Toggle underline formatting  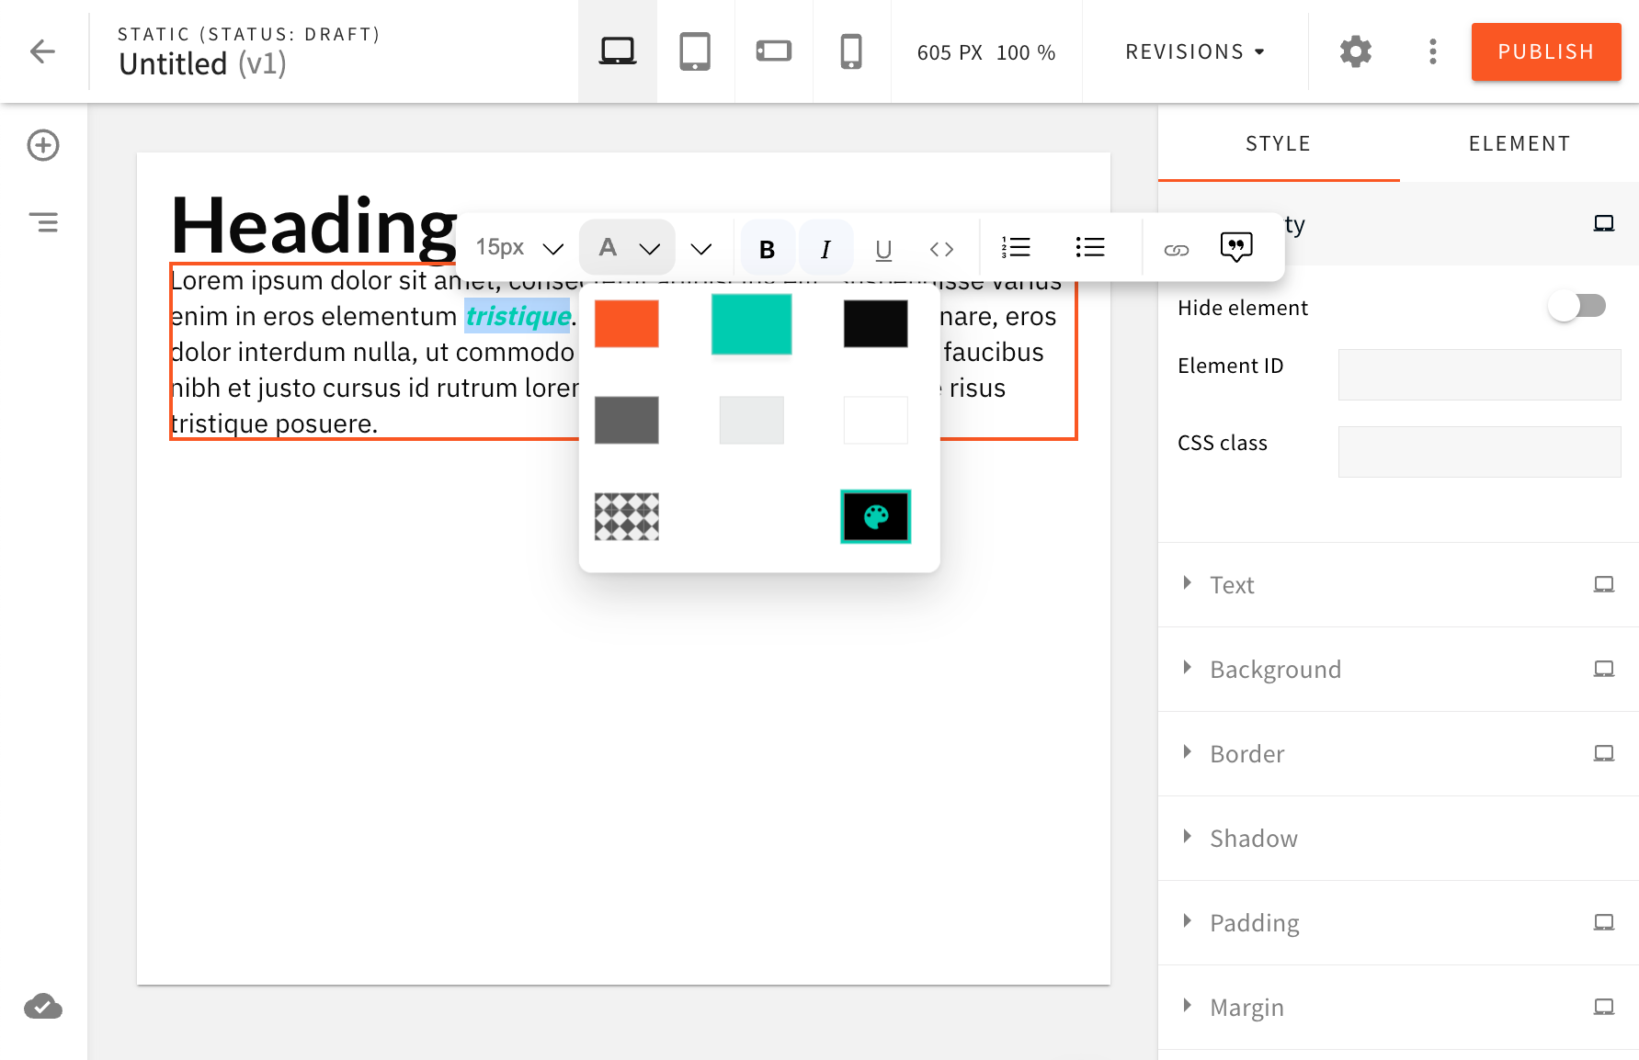(882, 247)
